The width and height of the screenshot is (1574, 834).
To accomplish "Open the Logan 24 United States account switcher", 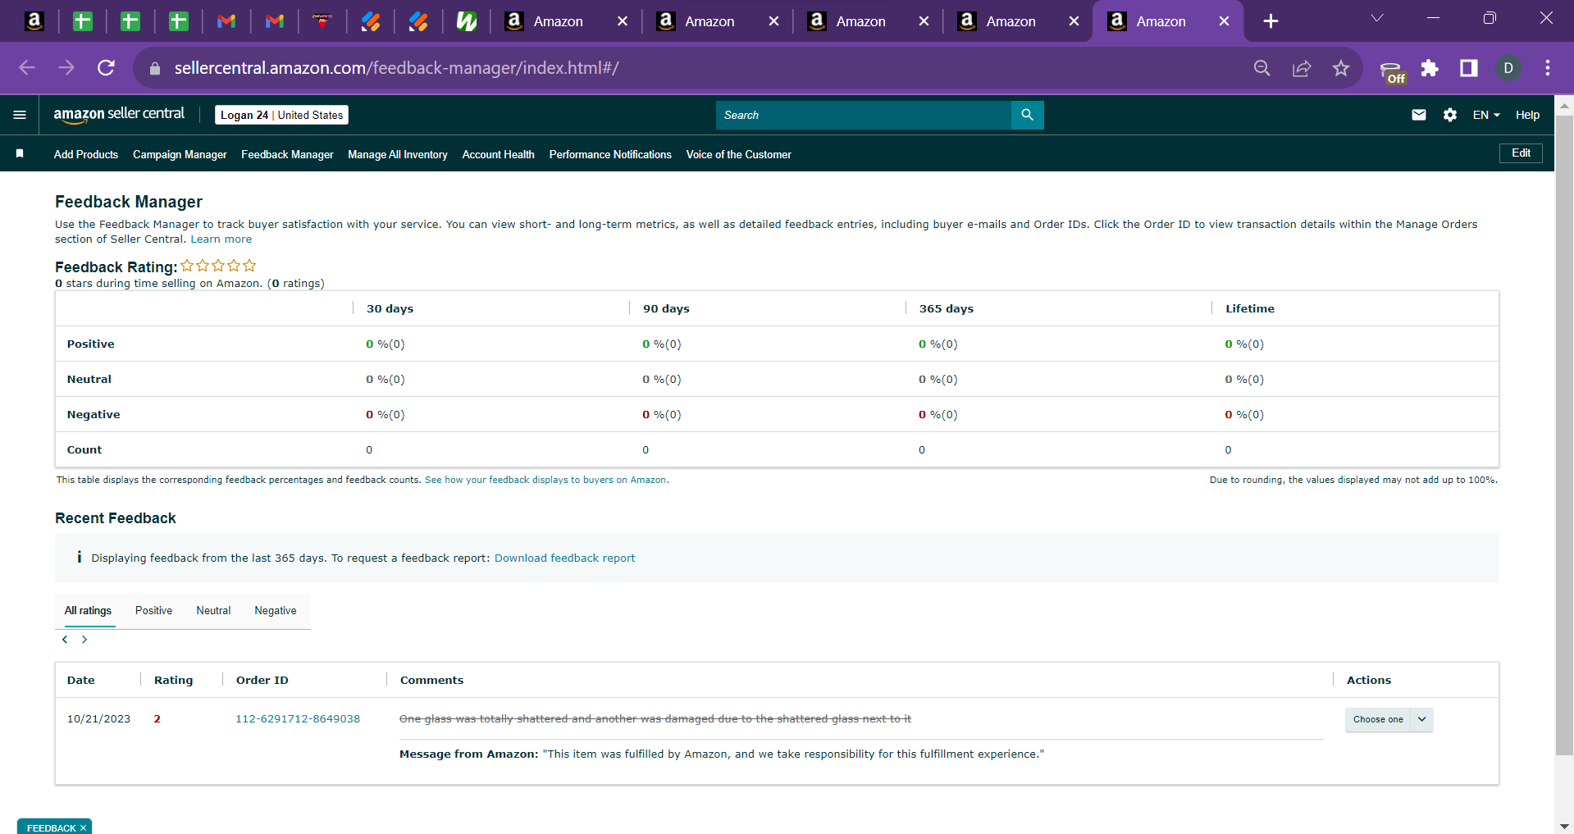I will point(281,115).
